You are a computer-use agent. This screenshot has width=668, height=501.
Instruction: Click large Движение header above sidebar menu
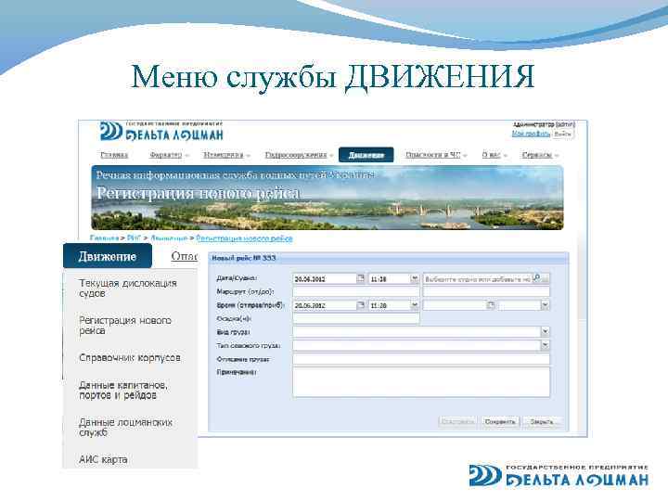pos(108,256)
